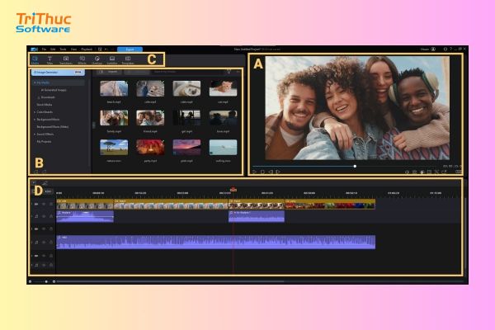Collapse the My Media tree item
This screenshot has height=330, width=495.
pos(35,82)
